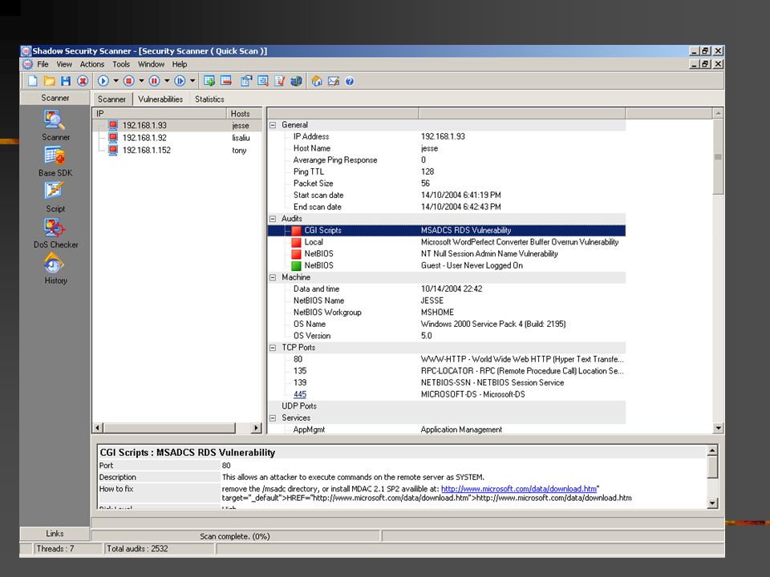Select NetBIOS NT Null Session audit row
Viewport: 770px width, 577px height.
pyautogui.click(x=447, y=254)
